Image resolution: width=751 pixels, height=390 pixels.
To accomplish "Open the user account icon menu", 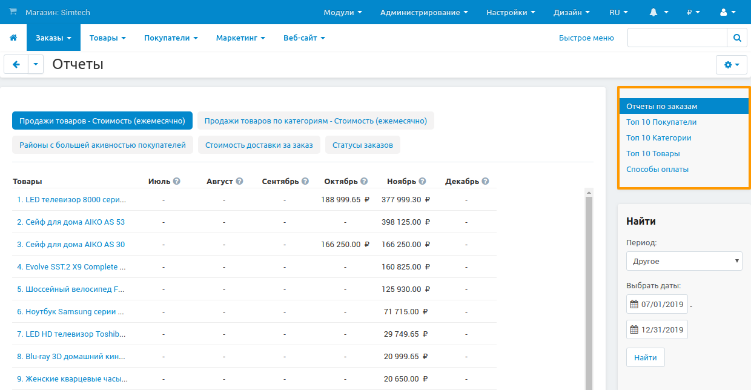I will click(727, 12).
